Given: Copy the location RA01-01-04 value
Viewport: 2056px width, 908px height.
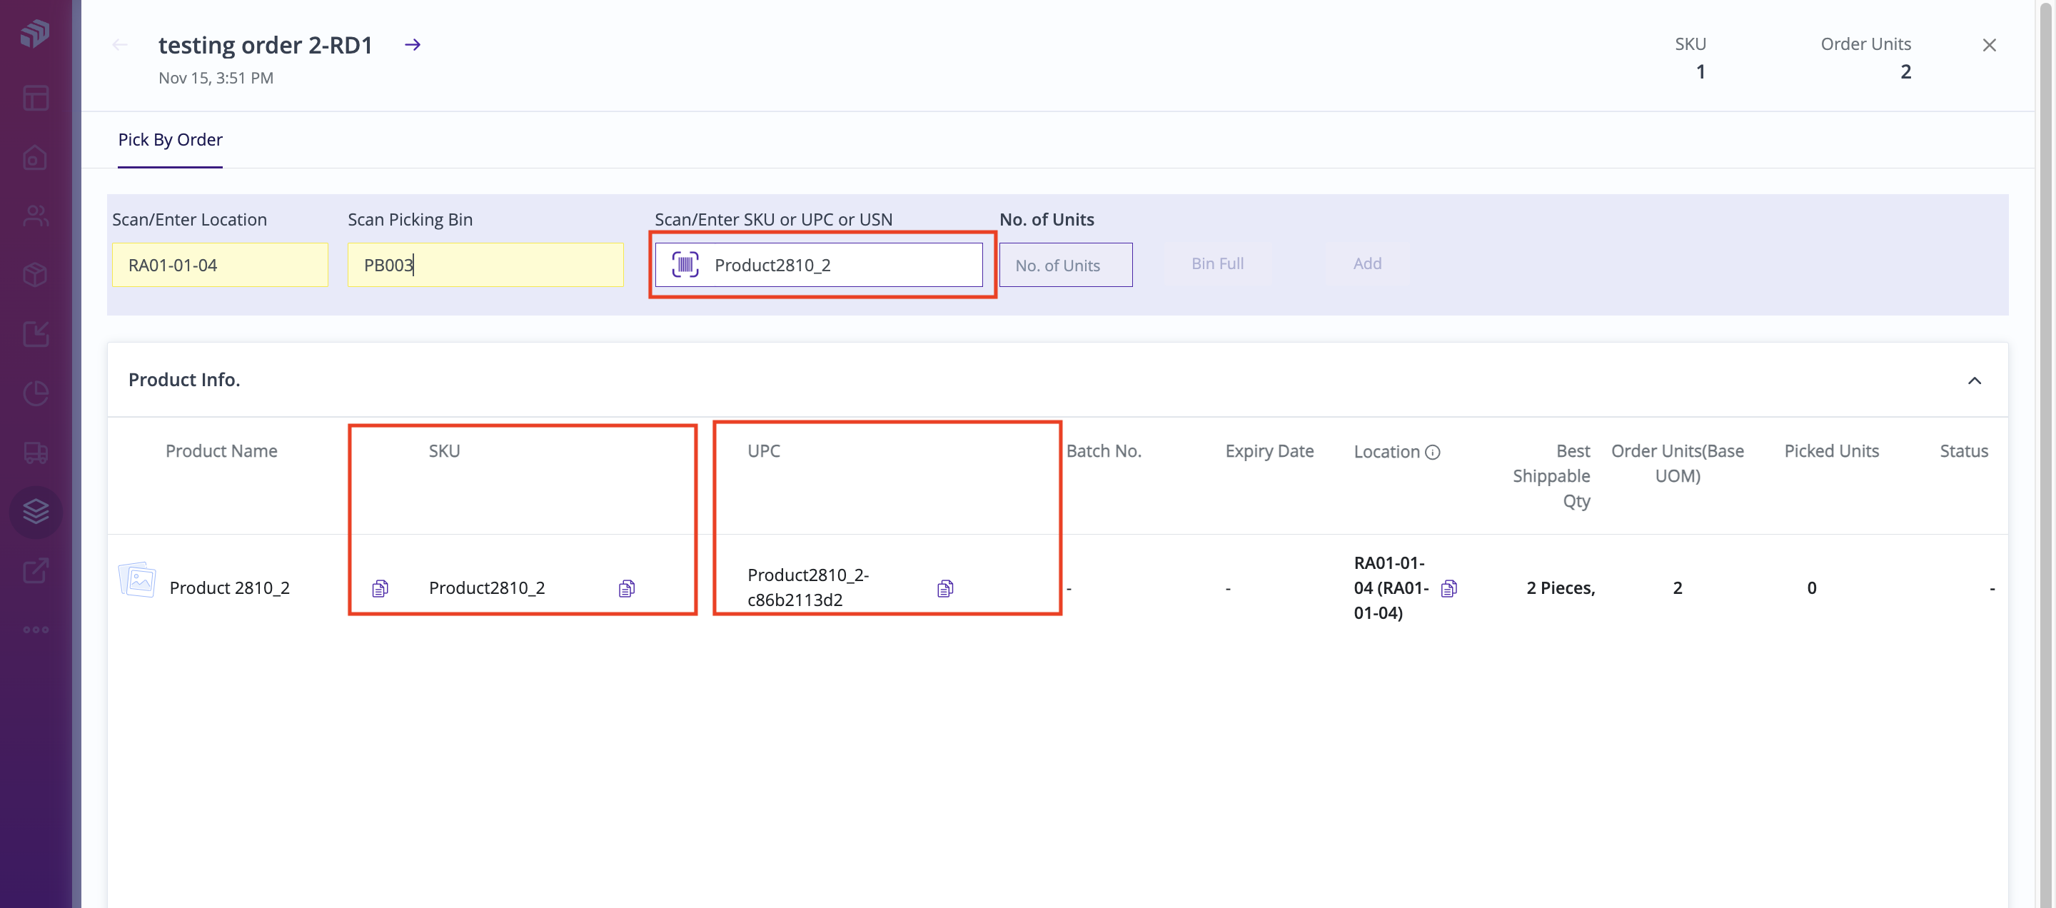Looking at the screenshot, I should [1450, 588].
